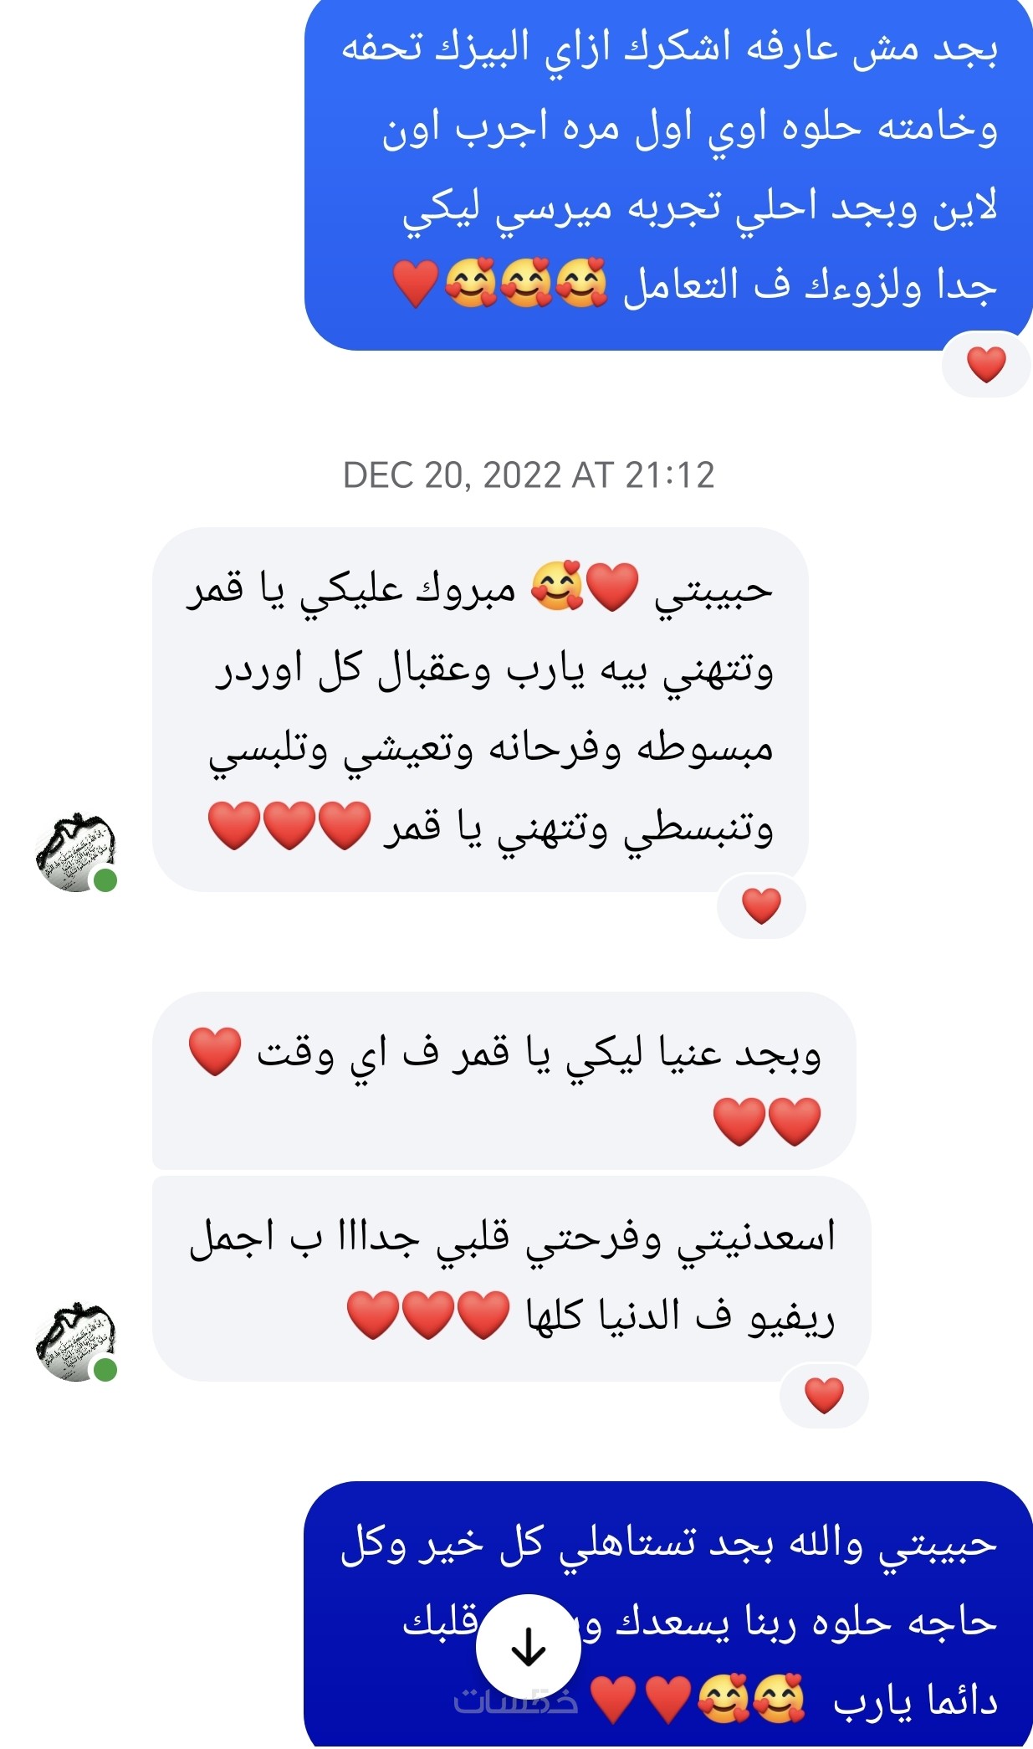Viewport: 1033px width, 1749px height.
Task: Tap three hearts after الدنيا كلها
Action: tap(428, 1316)
